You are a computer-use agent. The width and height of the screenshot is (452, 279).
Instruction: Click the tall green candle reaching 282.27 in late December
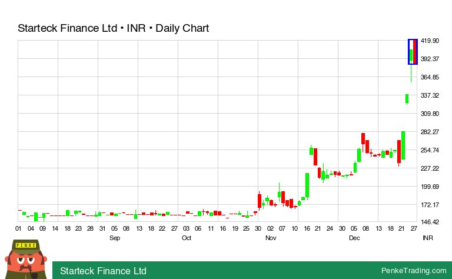(403, 145)
